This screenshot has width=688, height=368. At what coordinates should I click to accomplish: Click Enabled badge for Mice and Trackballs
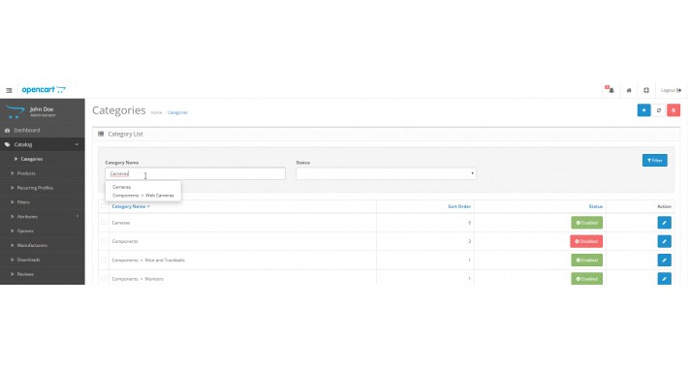pos(586,261)
